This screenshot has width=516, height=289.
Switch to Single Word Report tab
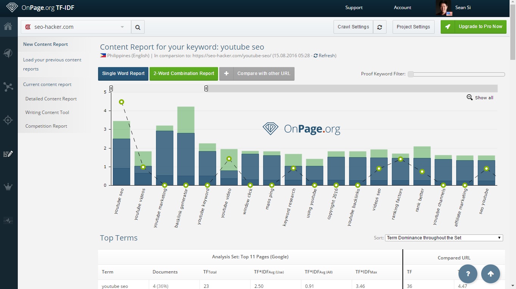(123, 73)
